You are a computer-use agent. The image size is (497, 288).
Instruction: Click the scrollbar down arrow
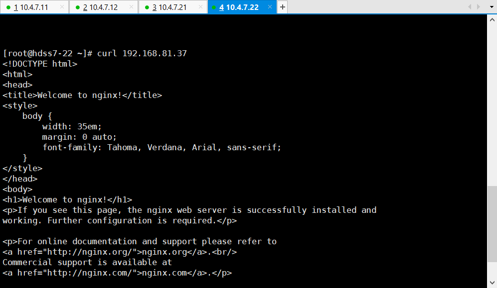tap(492, 284)
